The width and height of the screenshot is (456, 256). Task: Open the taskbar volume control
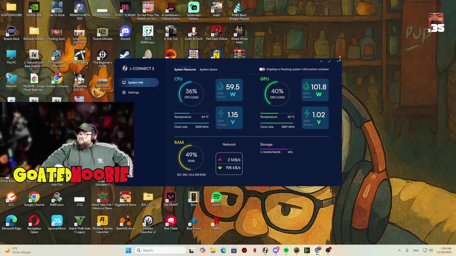[x=431, y=250]
